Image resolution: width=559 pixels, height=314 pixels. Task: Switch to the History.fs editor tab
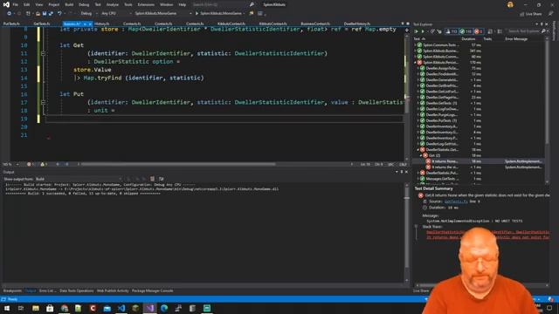pyautogui.click(x=102, y=24)
